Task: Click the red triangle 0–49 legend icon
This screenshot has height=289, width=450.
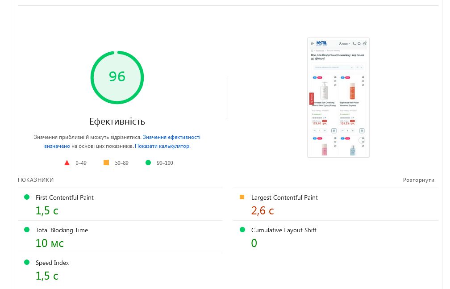Action: tap(67, 163)
